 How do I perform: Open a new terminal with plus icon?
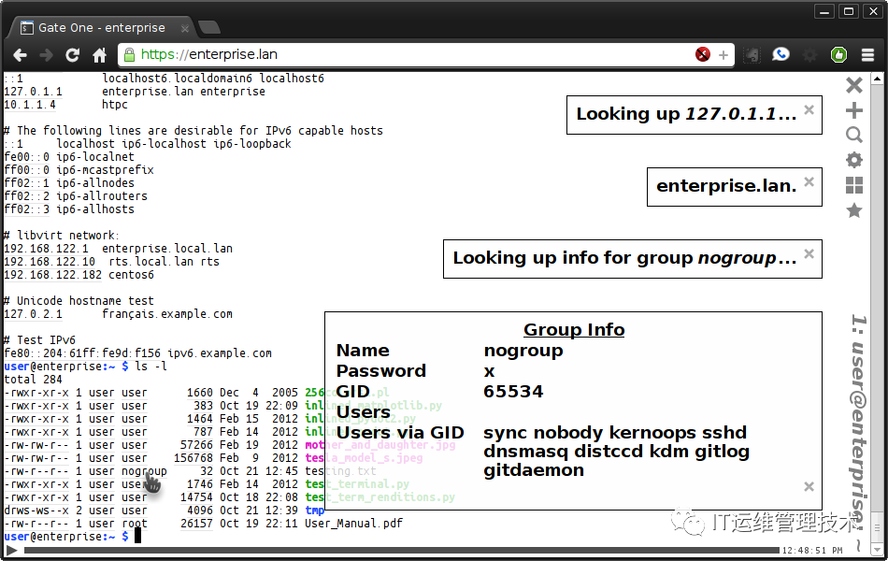click(854, 110)
